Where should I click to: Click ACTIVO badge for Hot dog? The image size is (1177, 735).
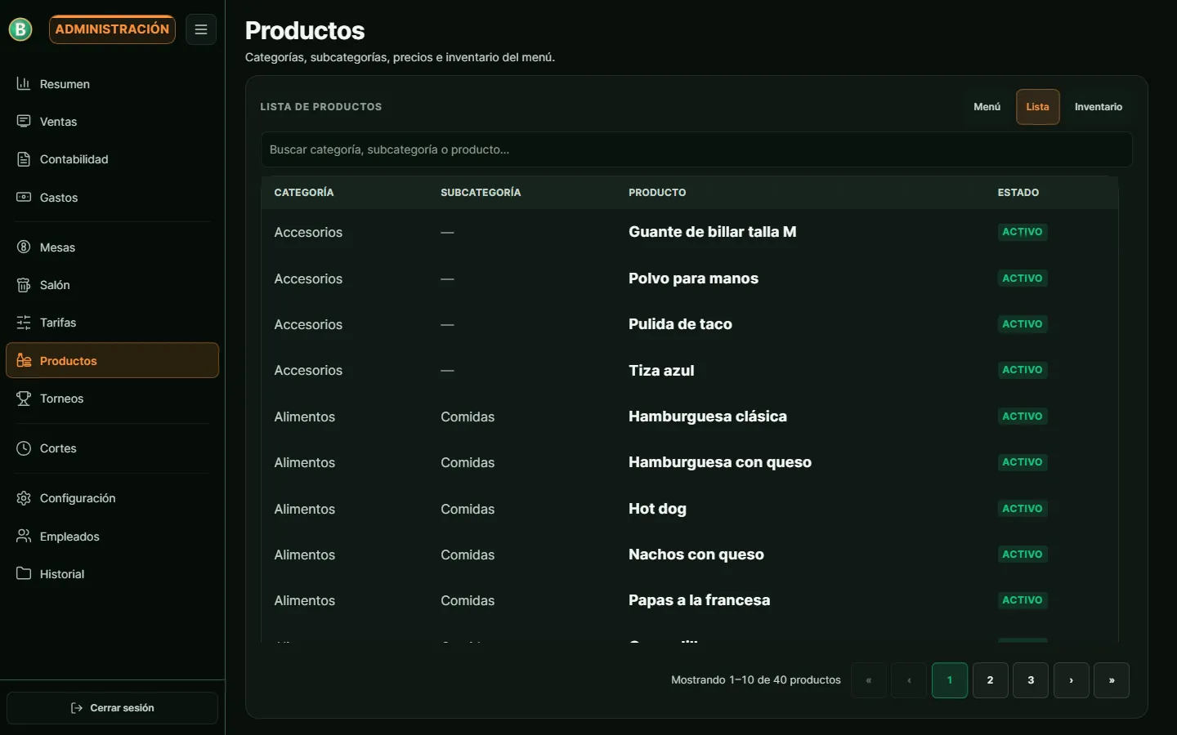[x=1023, y=508]
